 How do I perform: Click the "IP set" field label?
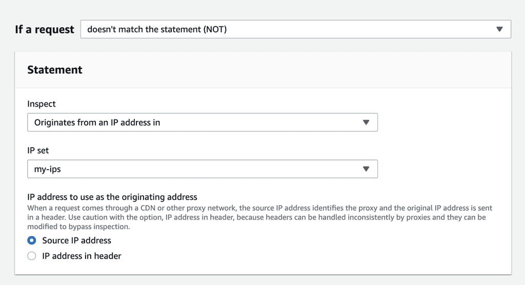(38, 151)
